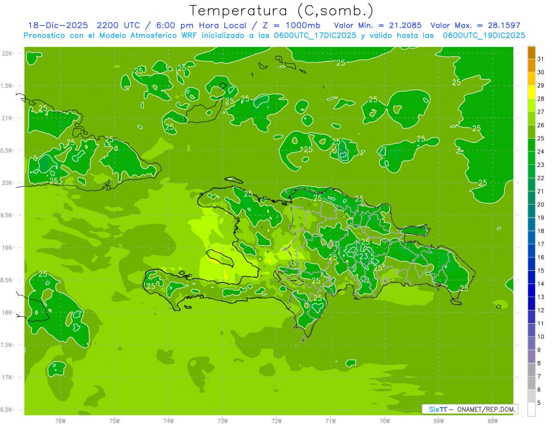The height and width of the screenshot is (427, 553).
Task: Click legend scale value "31"
Action: (541, 59)
